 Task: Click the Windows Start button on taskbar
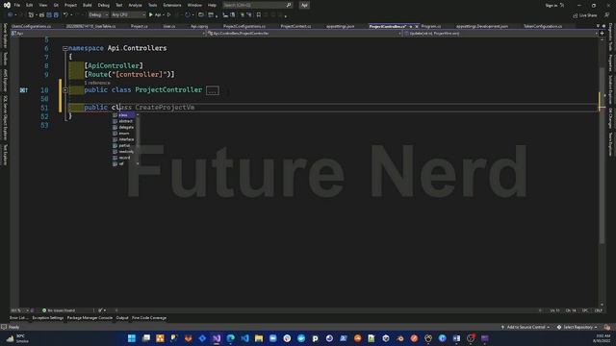tap(132, 338)
